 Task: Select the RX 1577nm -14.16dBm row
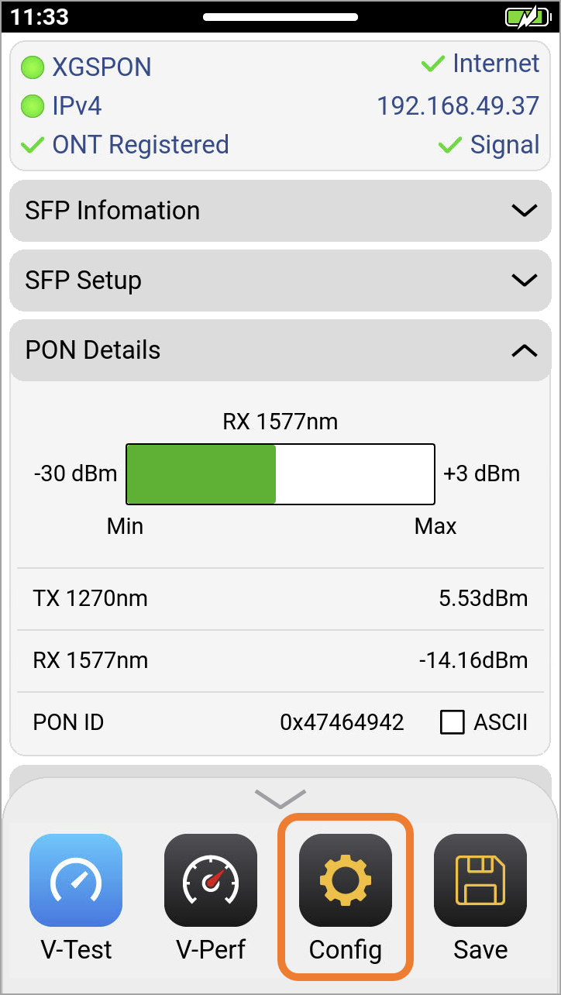coord(280,661)
